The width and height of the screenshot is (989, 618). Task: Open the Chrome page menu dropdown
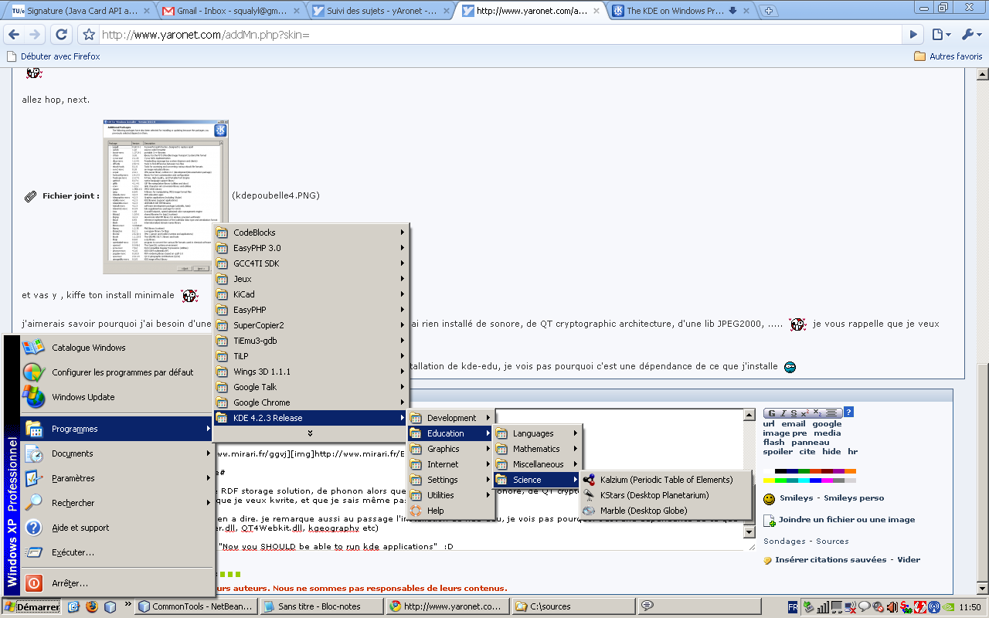click(940, 35)
